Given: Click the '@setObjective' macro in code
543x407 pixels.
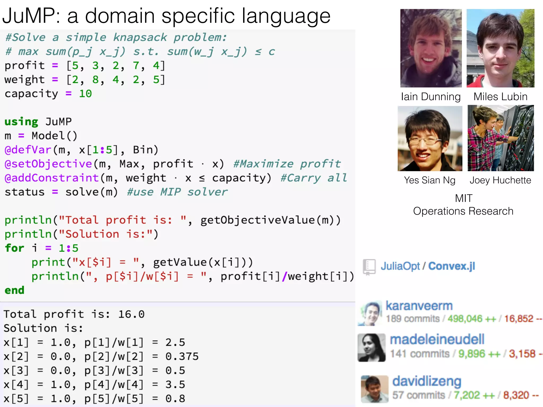Looking at the screenshot, I should pos(48,164).
